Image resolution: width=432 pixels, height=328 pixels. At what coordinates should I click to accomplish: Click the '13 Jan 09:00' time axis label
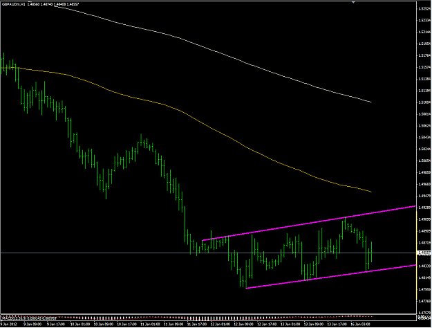314,325
